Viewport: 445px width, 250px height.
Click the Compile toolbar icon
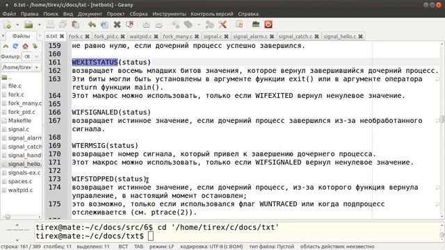[x=175, y=25]
